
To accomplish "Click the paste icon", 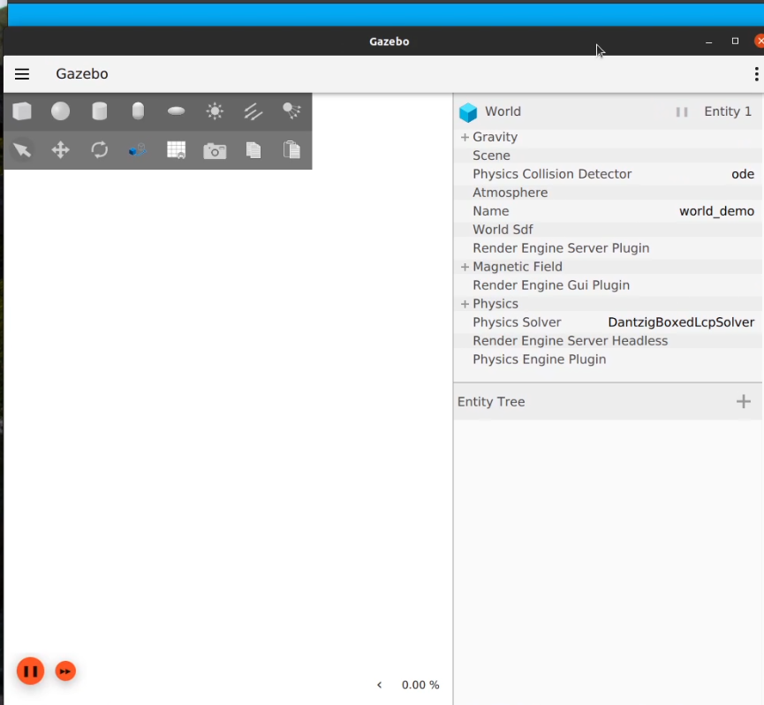I will pyautogui.click(x=291, y=149).
